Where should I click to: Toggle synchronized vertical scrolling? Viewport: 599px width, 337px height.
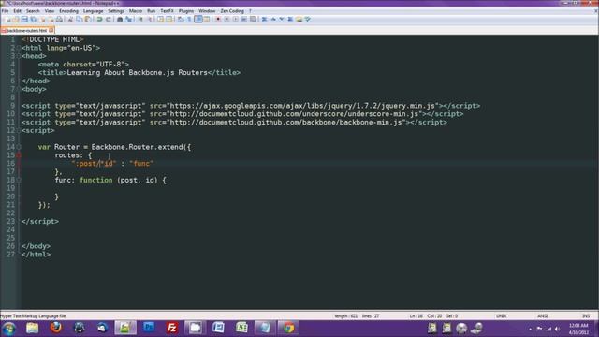pyautogui.click(x=160, y=19)
